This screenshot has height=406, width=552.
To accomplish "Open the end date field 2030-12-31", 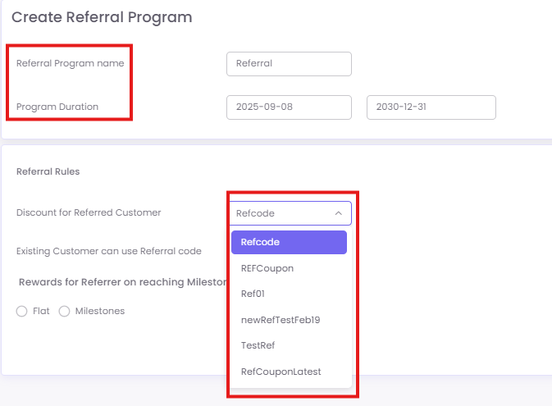I will pos(431,107).
